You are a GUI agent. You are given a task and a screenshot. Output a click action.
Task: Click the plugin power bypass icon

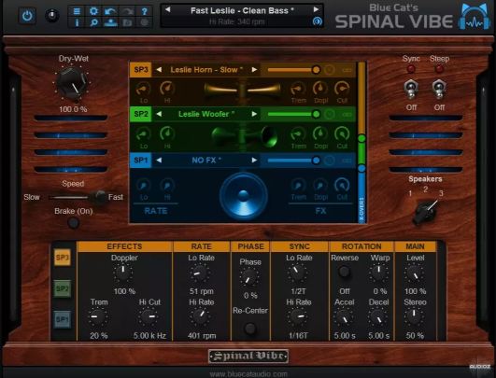(x=27, y=16)
